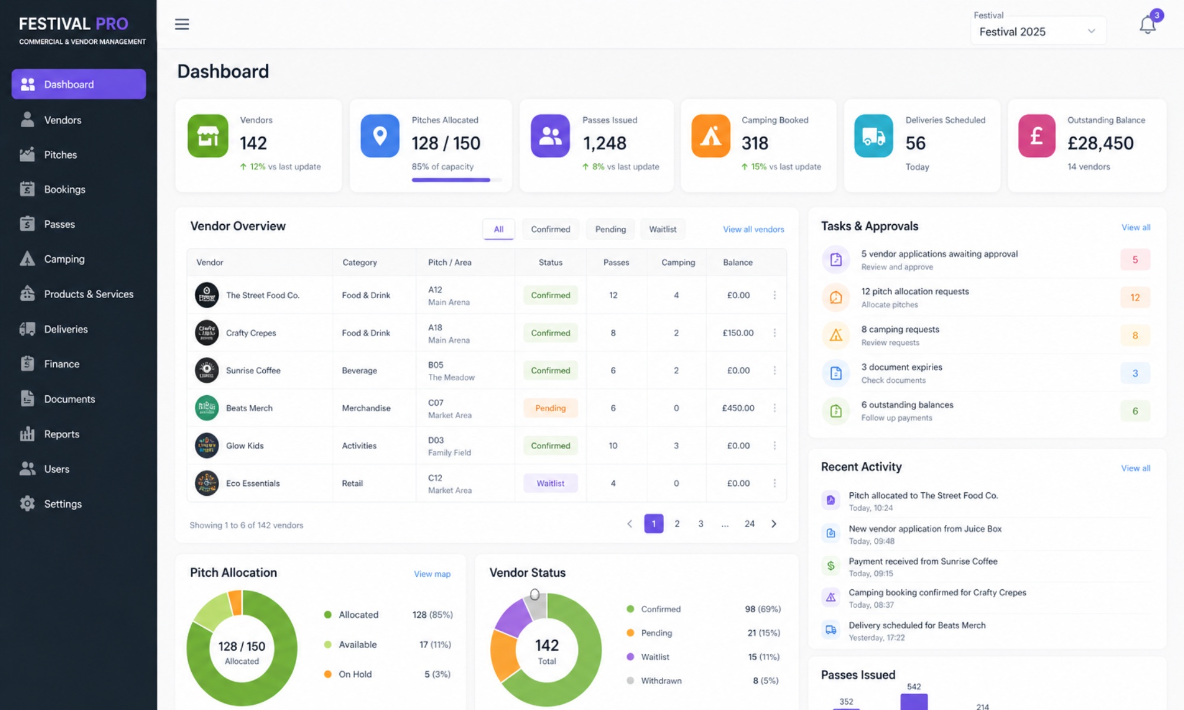
Task: Click the Deliveries truck icon in sidebar
Action: 27,329
